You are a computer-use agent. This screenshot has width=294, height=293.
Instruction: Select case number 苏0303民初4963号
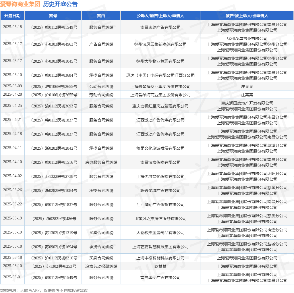point(54,44)
